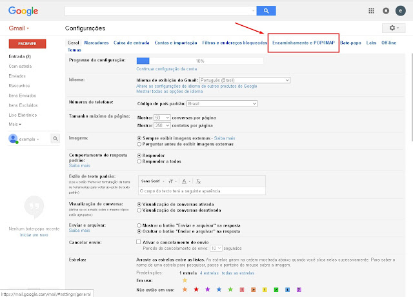Select the yellow exclamation mark icon
The height and width of the screenshot is (297, 413).
point(265,290)
